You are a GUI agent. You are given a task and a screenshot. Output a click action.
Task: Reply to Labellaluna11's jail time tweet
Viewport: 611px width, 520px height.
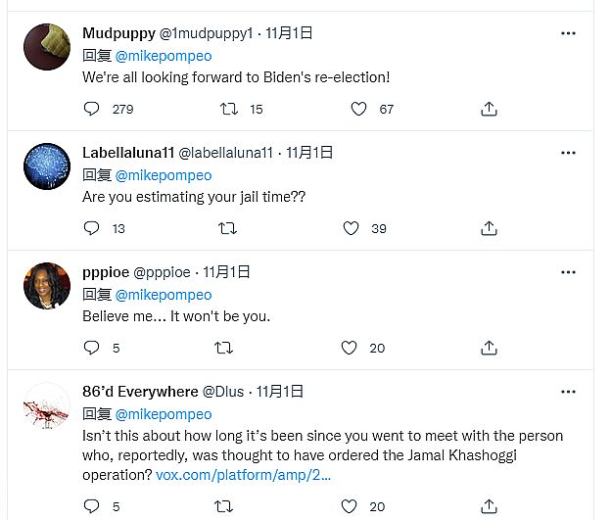[92, 228]
